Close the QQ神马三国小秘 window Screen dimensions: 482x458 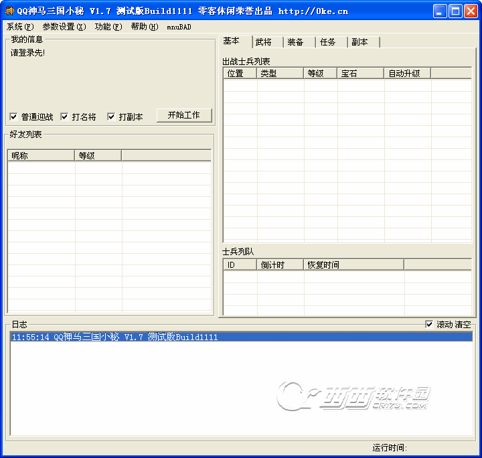pyautogui.click(x=471, y=11)
